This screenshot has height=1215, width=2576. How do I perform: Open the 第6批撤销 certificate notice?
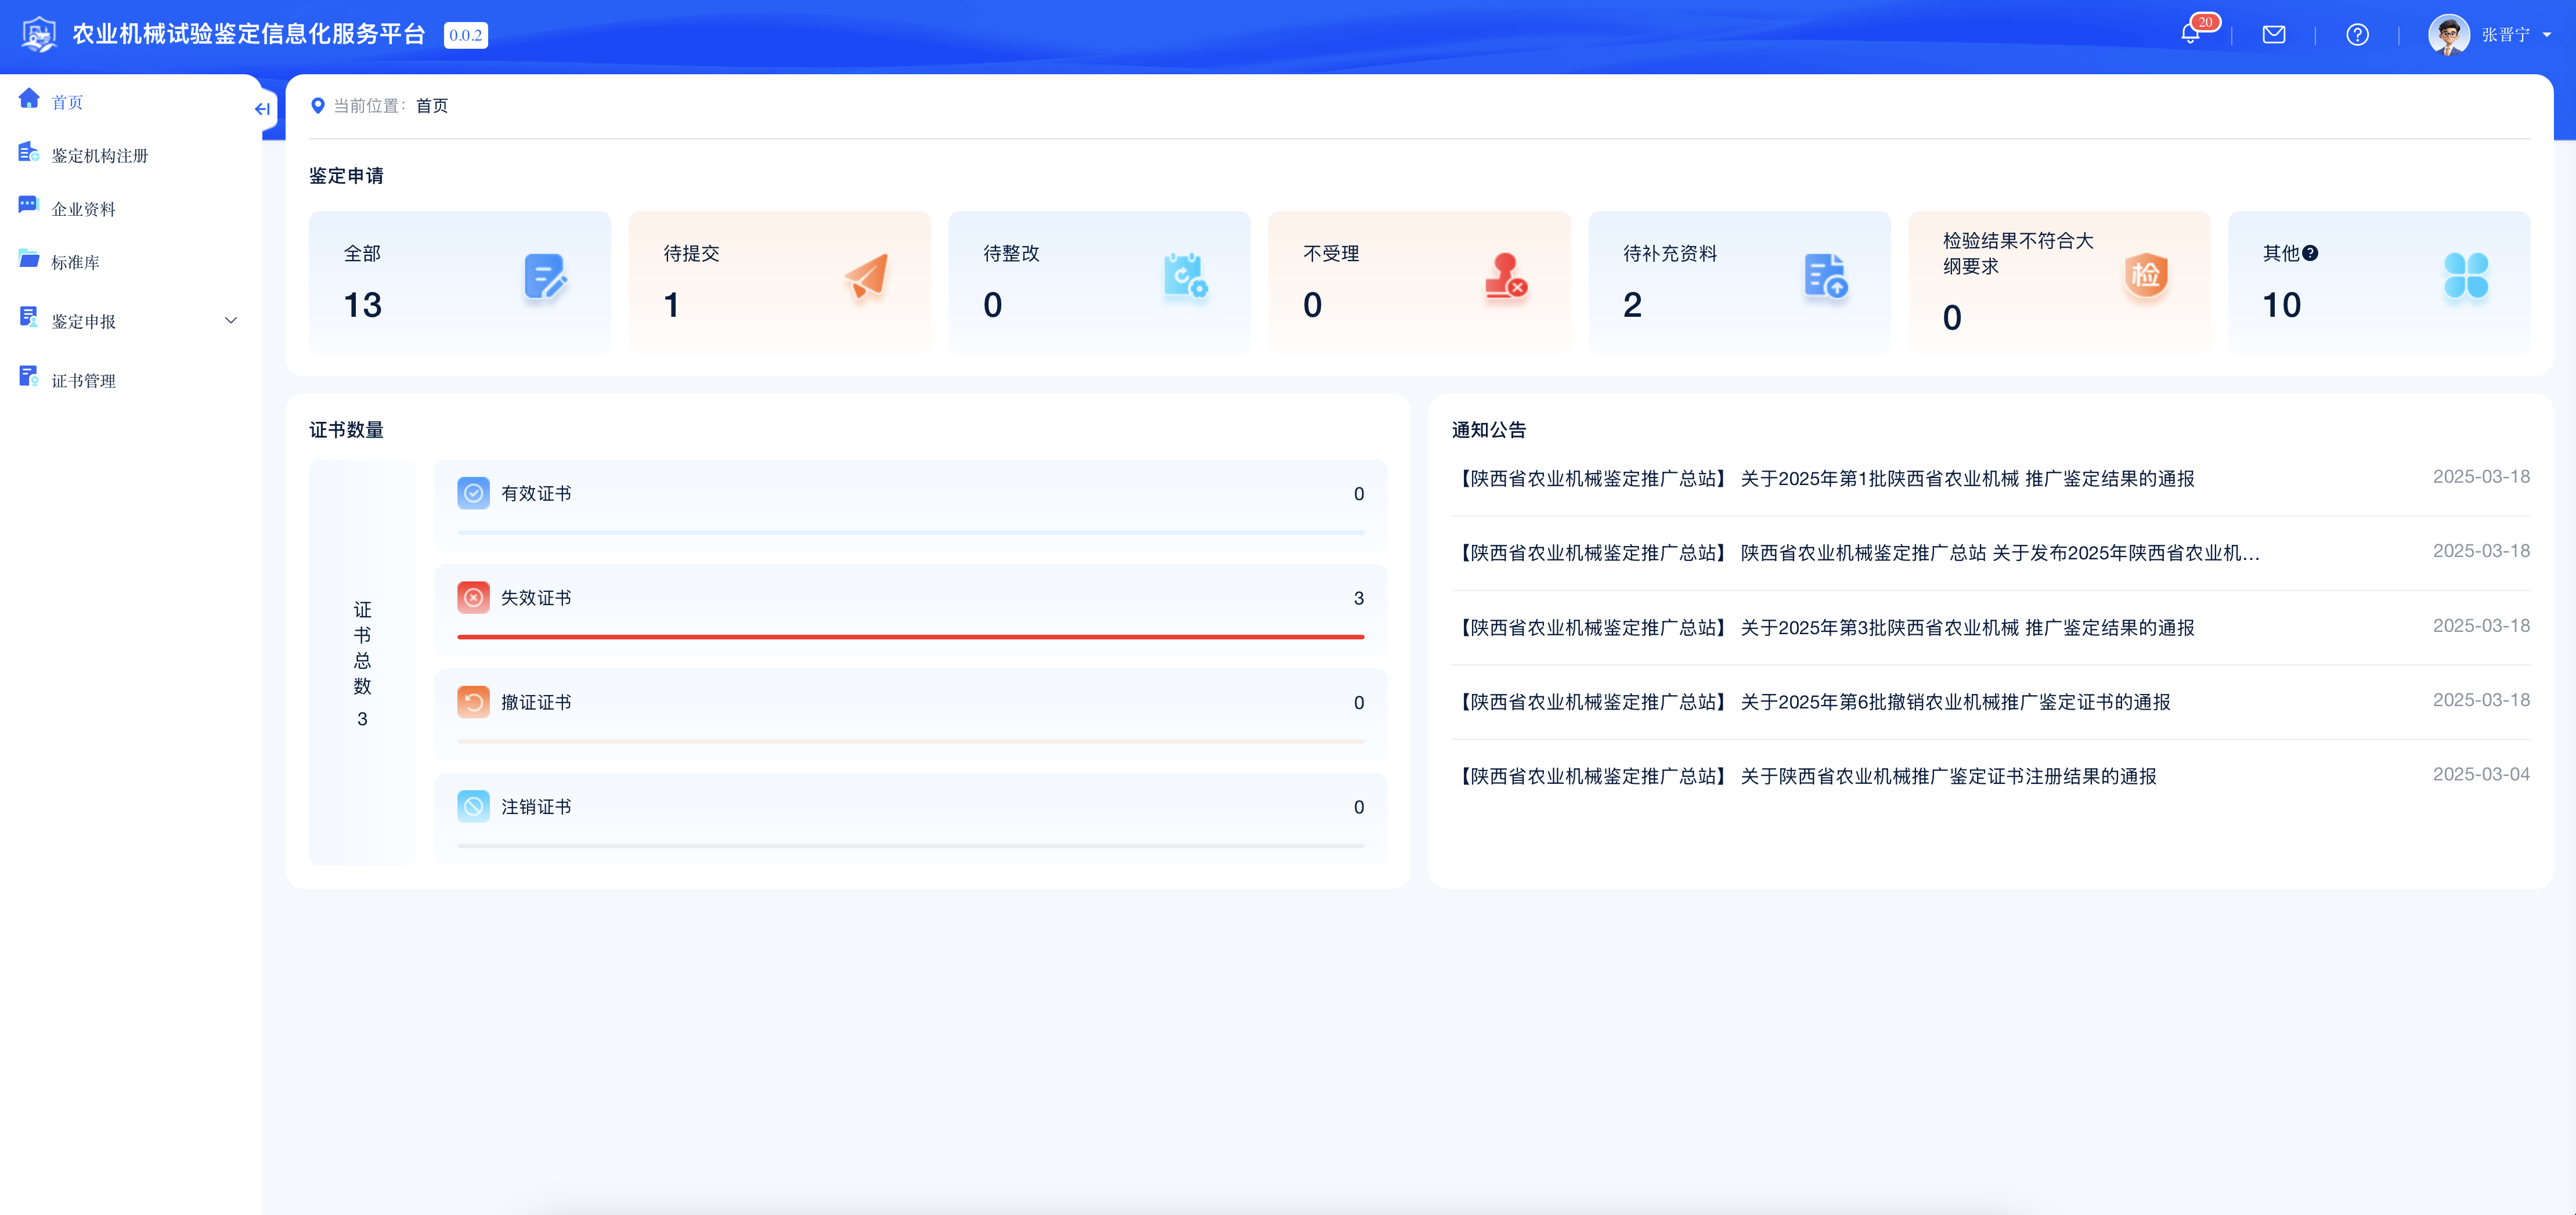tap(1954, 702)
